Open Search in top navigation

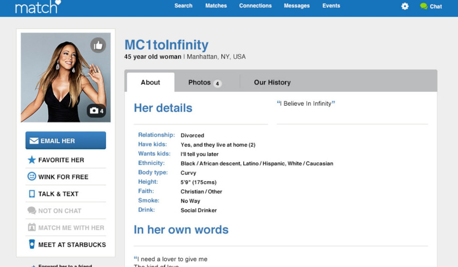click(183, 6)
